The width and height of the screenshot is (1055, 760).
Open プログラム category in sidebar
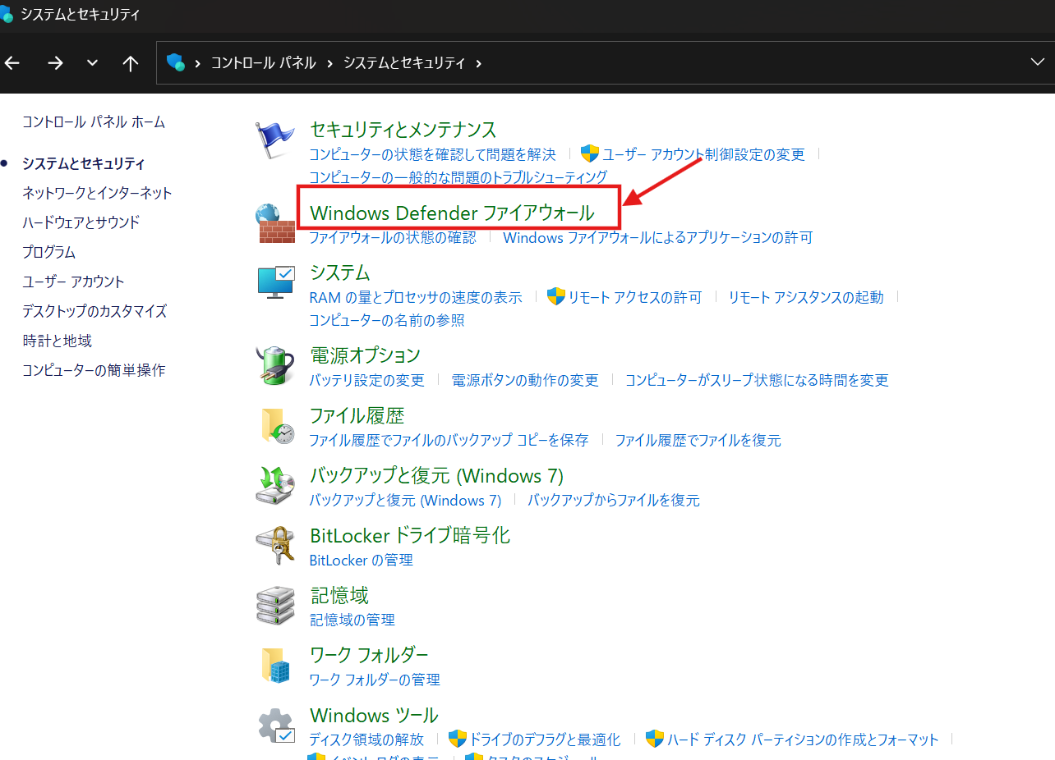[x=49, y=252]
